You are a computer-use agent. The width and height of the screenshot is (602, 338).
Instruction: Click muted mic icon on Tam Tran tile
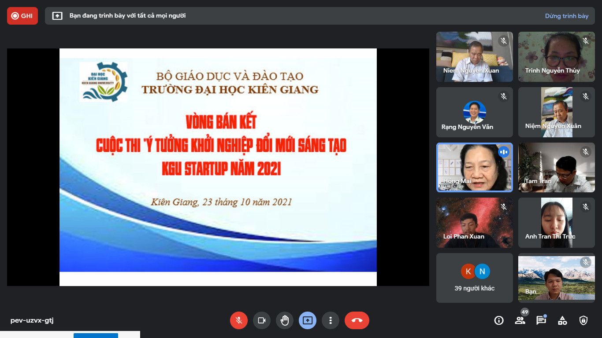pyautogui.click(x=585, y=152)
